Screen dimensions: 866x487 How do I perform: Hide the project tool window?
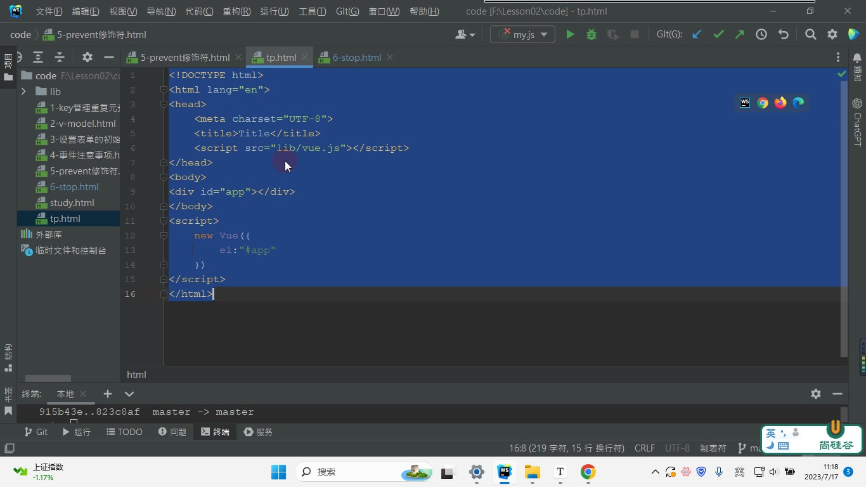[109, 57]
